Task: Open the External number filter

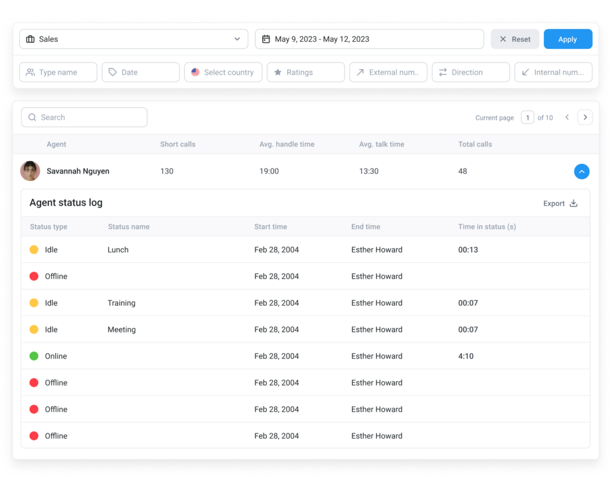Action: 388,72
